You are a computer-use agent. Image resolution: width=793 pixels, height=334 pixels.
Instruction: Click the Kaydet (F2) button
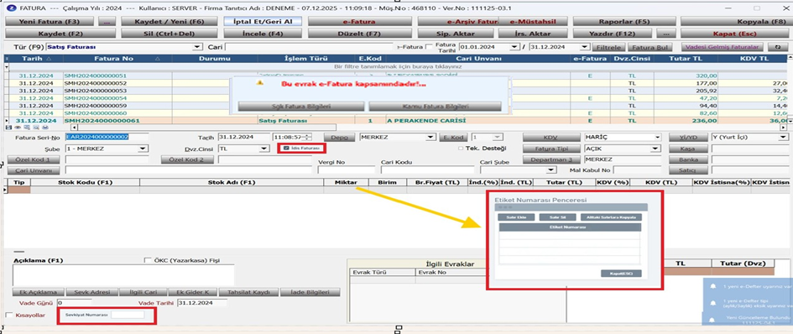click(60, 34)
